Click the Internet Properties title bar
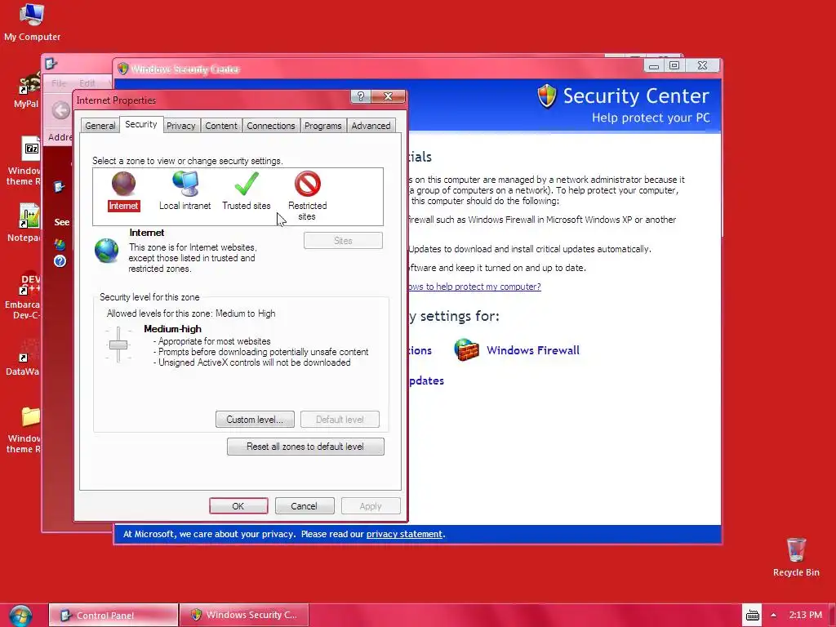Viewport: 836px width, 627px height. [x=213, y=100]
